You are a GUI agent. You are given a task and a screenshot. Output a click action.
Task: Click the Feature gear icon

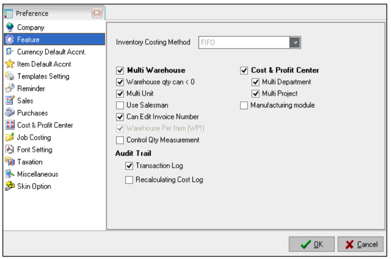[10, 39]
